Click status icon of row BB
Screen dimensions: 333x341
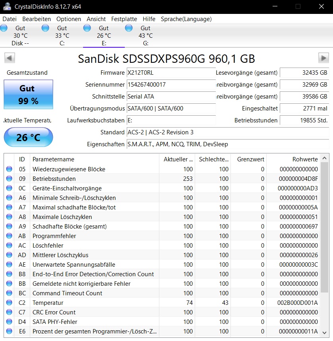pos(9,283)
